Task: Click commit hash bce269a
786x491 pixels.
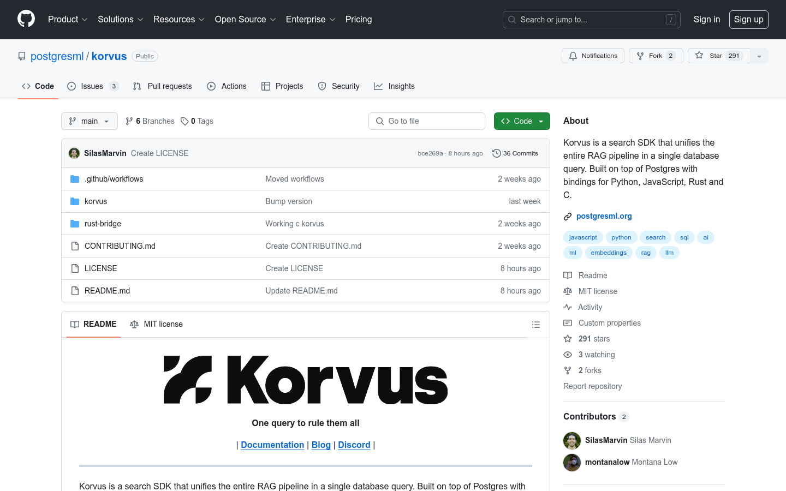Action: 430,153
